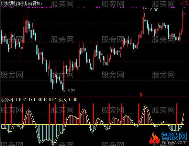The image size is (189, 146).
Task: Click the last red buy-signal bar before the final rally
Action: coord(177,114)
